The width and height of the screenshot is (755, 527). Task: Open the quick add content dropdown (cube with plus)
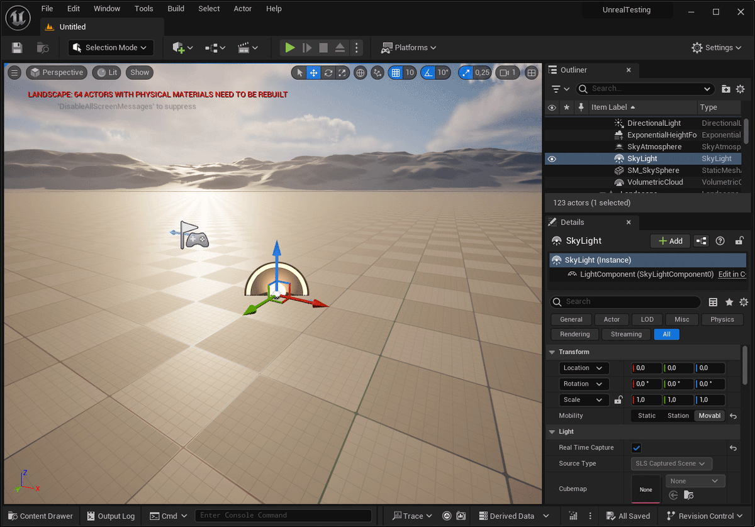tap(182, 48)
